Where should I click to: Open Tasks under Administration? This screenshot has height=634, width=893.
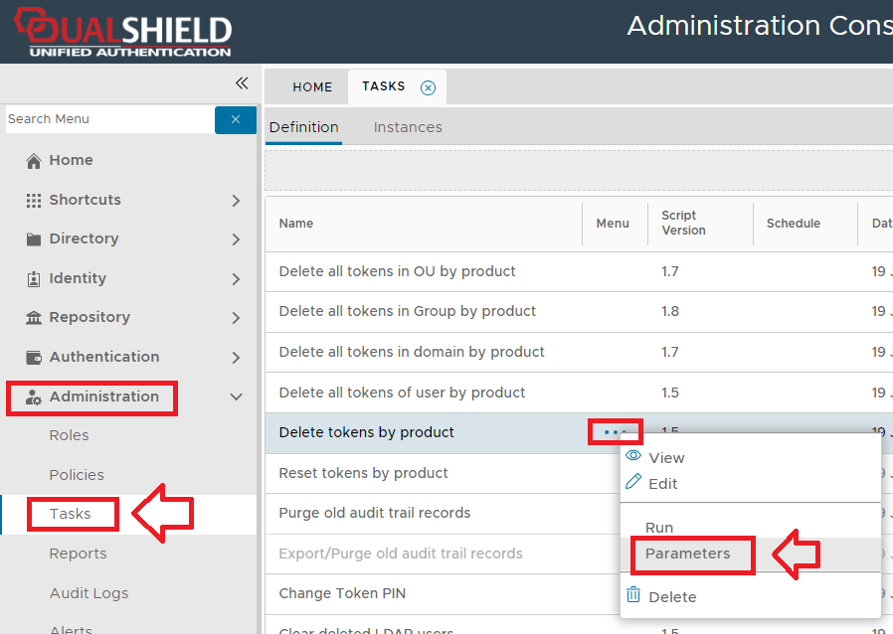(71, 515)
